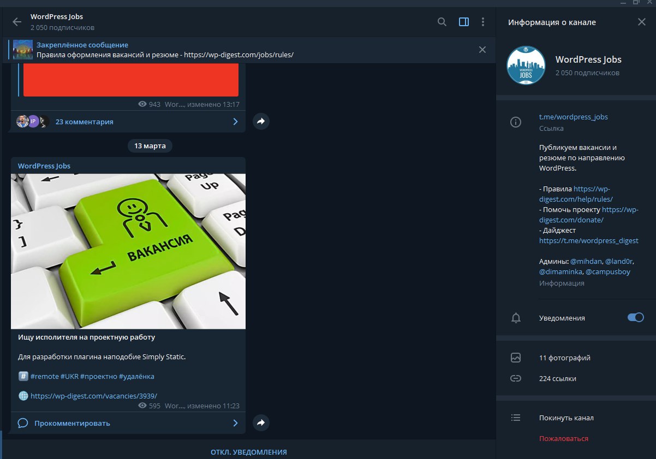
Task: Open the #UKR hashtag
Action: point(69,376)
